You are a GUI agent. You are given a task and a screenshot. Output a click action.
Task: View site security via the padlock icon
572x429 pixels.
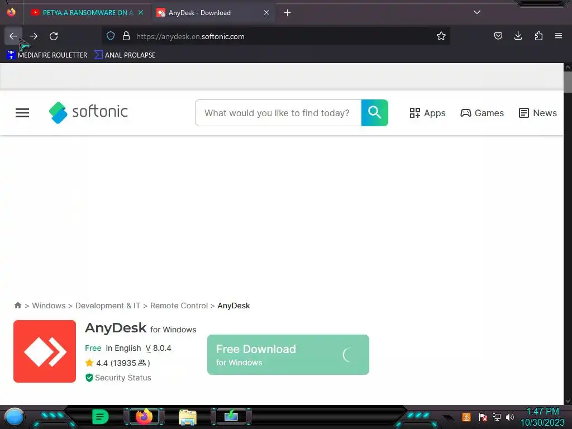click(126, 36)
